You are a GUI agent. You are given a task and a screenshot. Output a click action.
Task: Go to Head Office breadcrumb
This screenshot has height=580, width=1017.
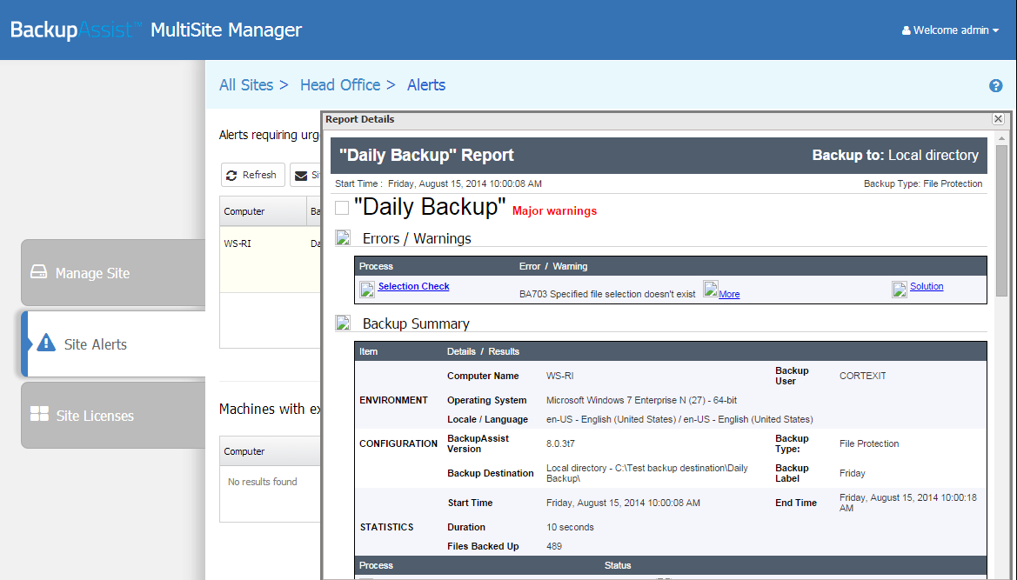click(x=340, y=85)
